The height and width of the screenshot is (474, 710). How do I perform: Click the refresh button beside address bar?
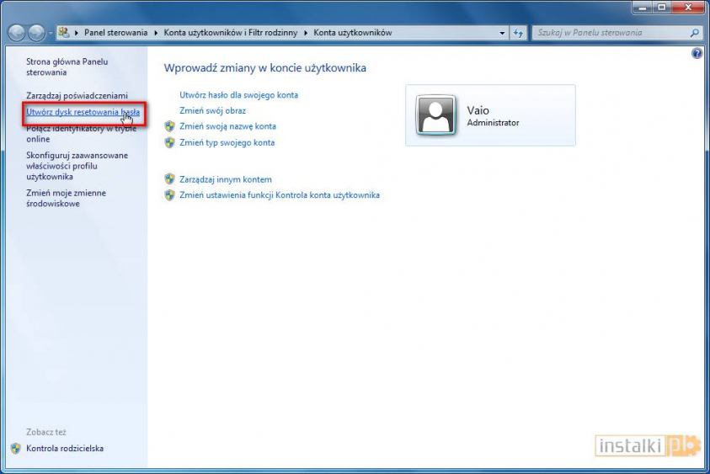coord(519,33)
